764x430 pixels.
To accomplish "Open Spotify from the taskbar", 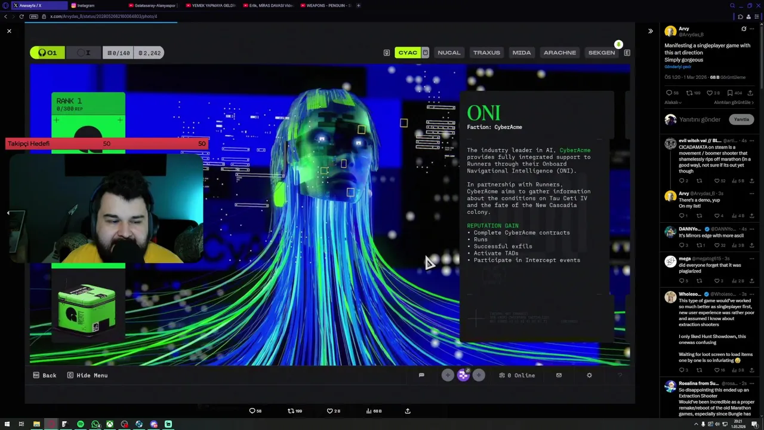I will pyautogui.click(x=81, y=424).
